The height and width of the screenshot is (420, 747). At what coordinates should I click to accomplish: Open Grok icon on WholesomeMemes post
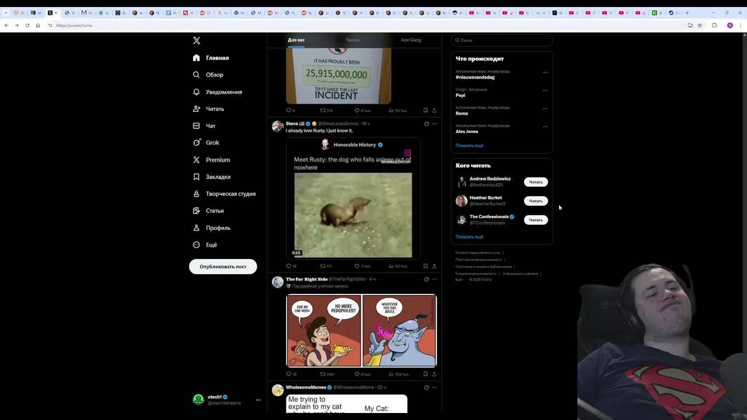tap(426, 387)
